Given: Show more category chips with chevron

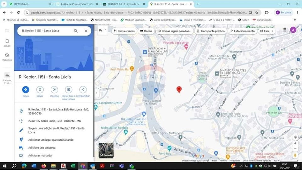Looking at the screenshot, I should [x=272, y=31].
